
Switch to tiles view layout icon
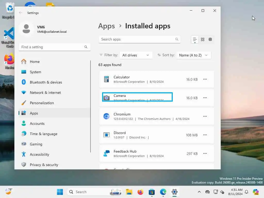[x=210, y=39]
